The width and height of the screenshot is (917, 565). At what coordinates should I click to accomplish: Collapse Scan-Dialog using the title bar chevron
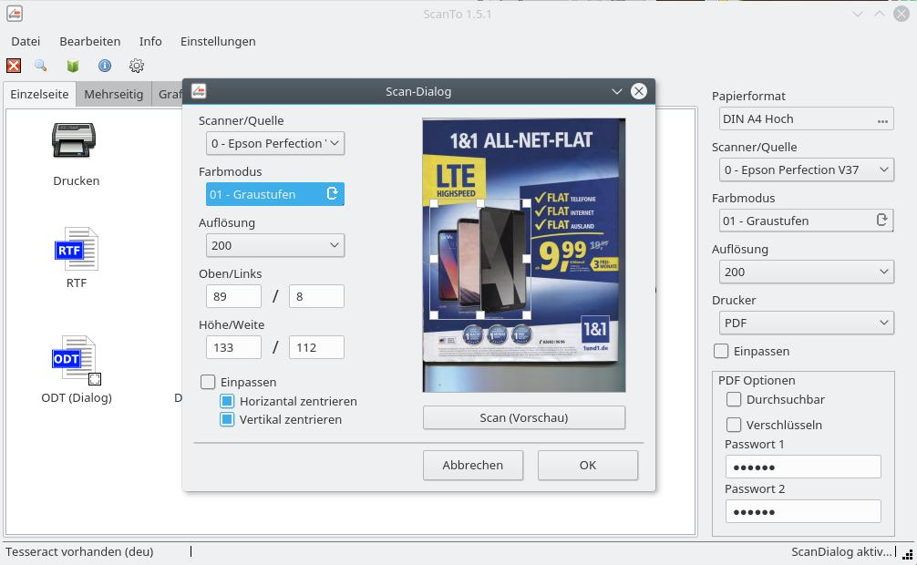click(x=616, y=91)
